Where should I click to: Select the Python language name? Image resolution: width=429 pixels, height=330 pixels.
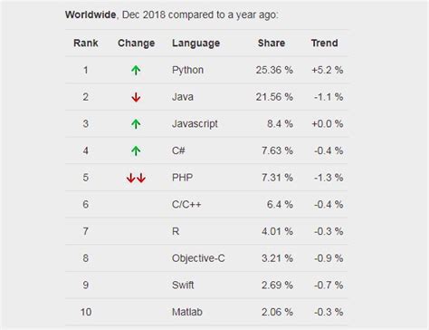(187, 70)
